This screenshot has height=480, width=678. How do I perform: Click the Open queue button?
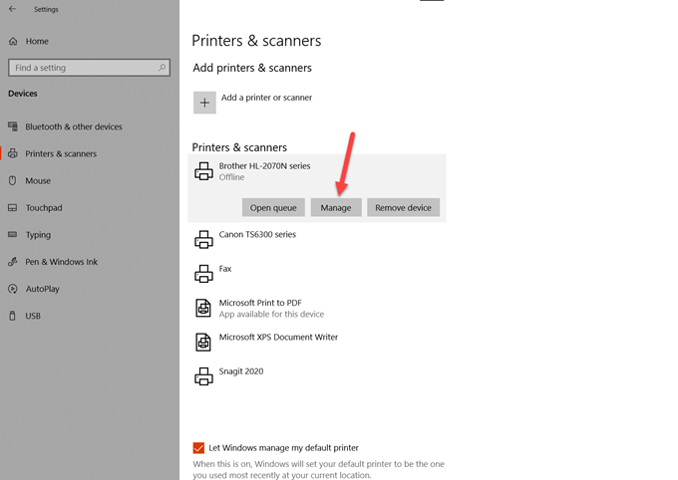coord(273,208)
